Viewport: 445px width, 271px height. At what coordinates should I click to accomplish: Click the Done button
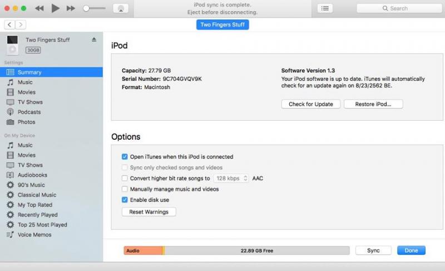pos(411,250)
